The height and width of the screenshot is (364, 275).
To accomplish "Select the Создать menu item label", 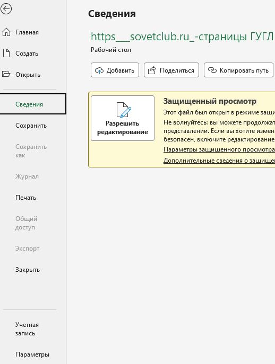I will tap(27, 54).
